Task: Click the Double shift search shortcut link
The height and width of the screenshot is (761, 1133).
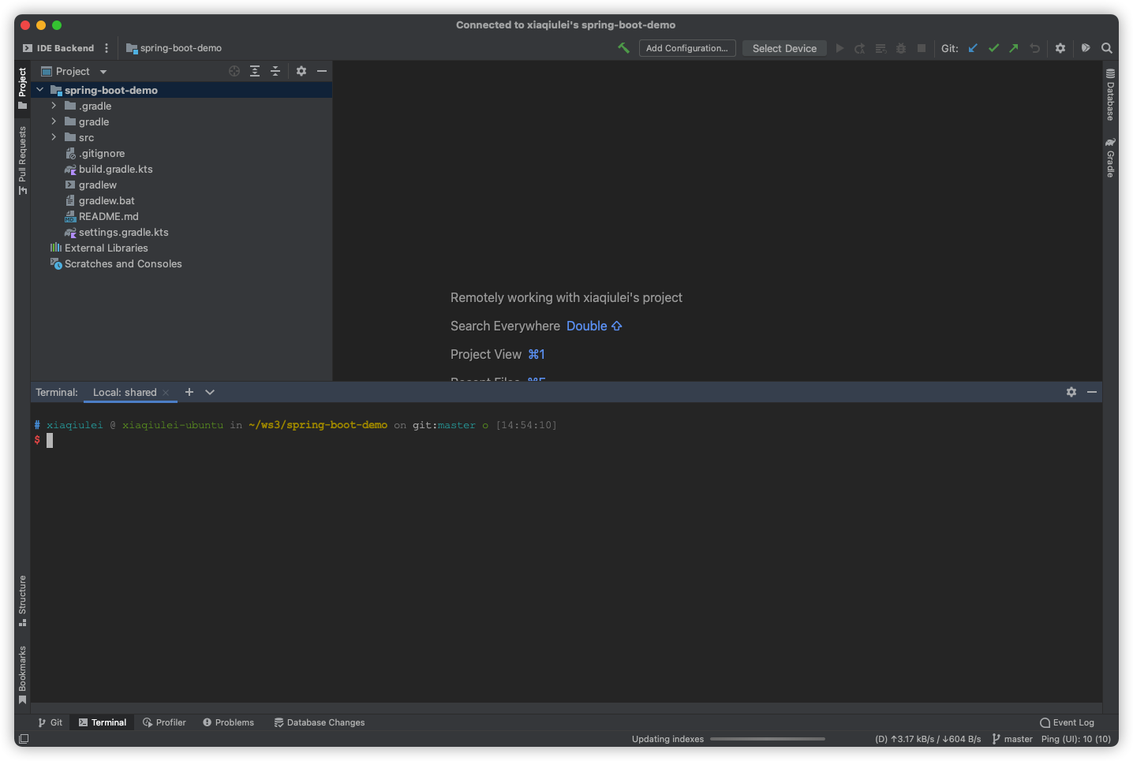Action: pyautogui.click(x=594, y=326)
